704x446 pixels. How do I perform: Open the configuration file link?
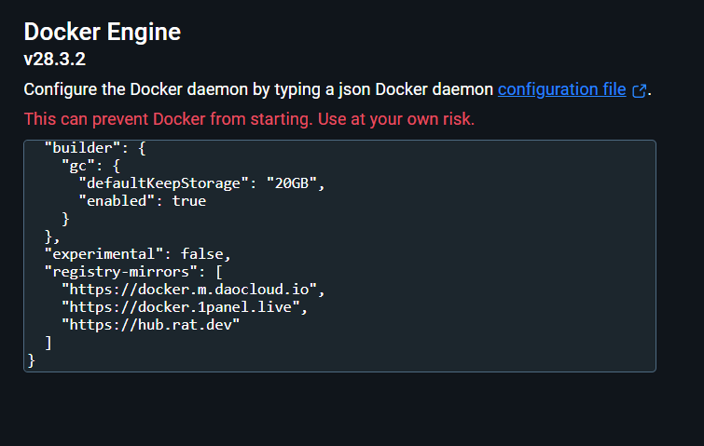pos(561,89)
